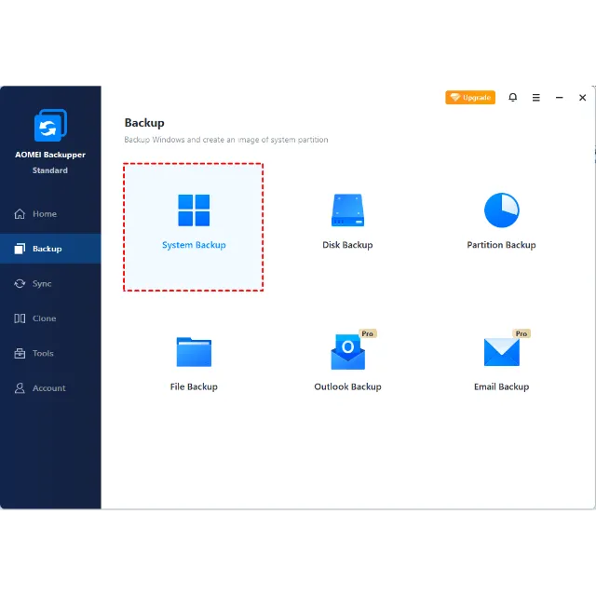Click the Pro badge on Email Backup
596x596 pixels.
pyautogui.click(x=521, y=333)
